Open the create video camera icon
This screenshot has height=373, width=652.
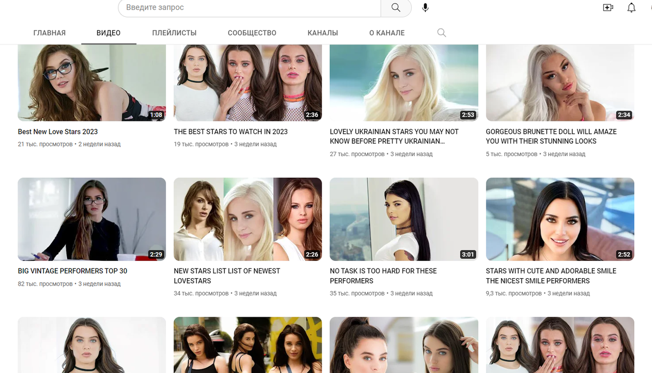pyautogui.click(x=608, y=8)
